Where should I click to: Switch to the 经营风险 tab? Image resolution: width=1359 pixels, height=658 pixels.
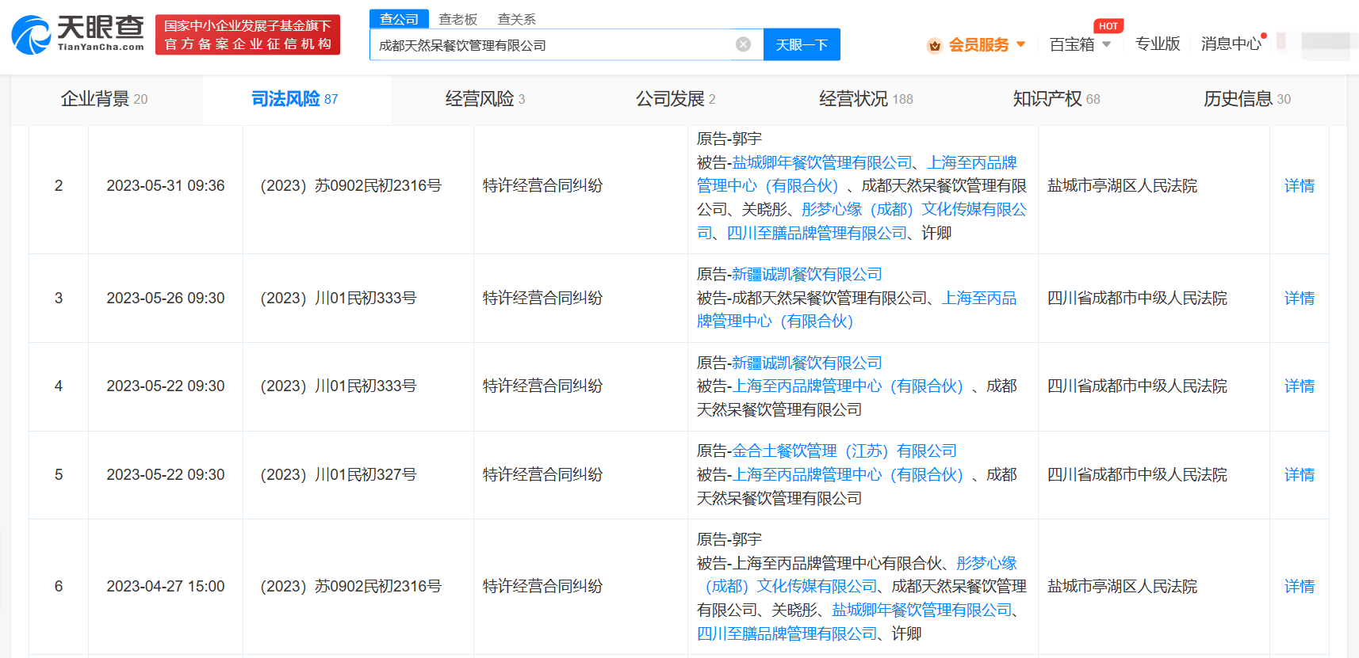(485, 99)
